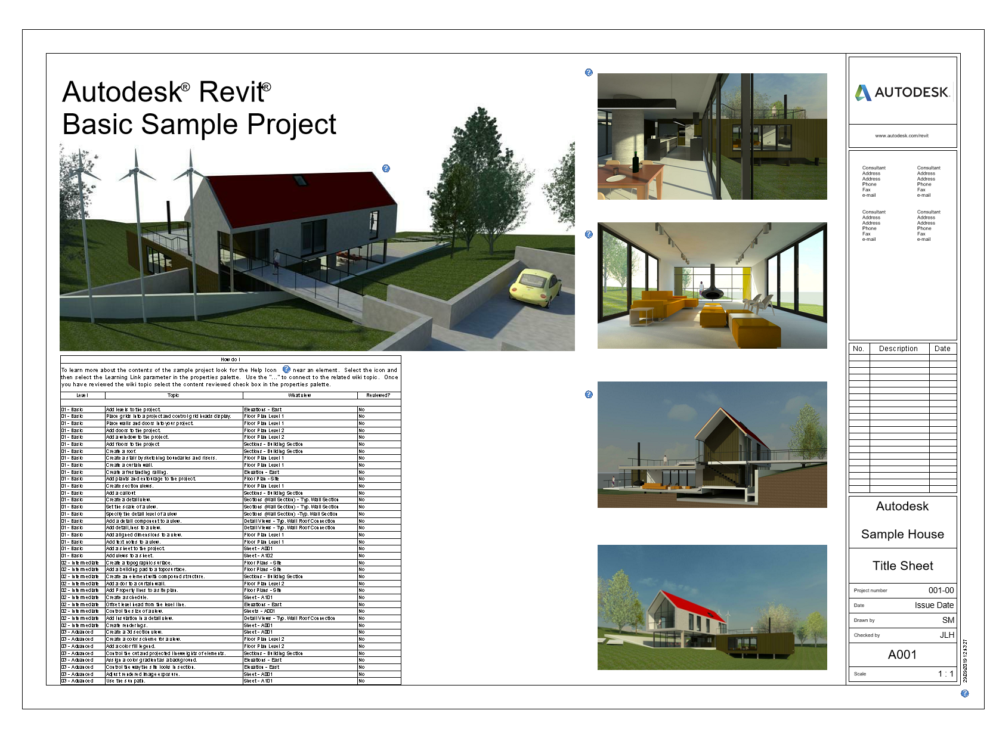The height and width of the screenshot is (732, 993).
Task: Click the 'Autodesk Revit Basic Sample Project' title
Action: point(199,108)
